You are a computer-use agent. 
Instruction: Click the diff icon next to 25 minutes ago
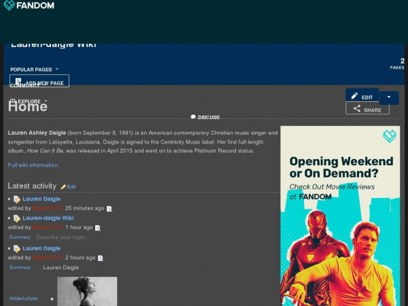point(109,209)
